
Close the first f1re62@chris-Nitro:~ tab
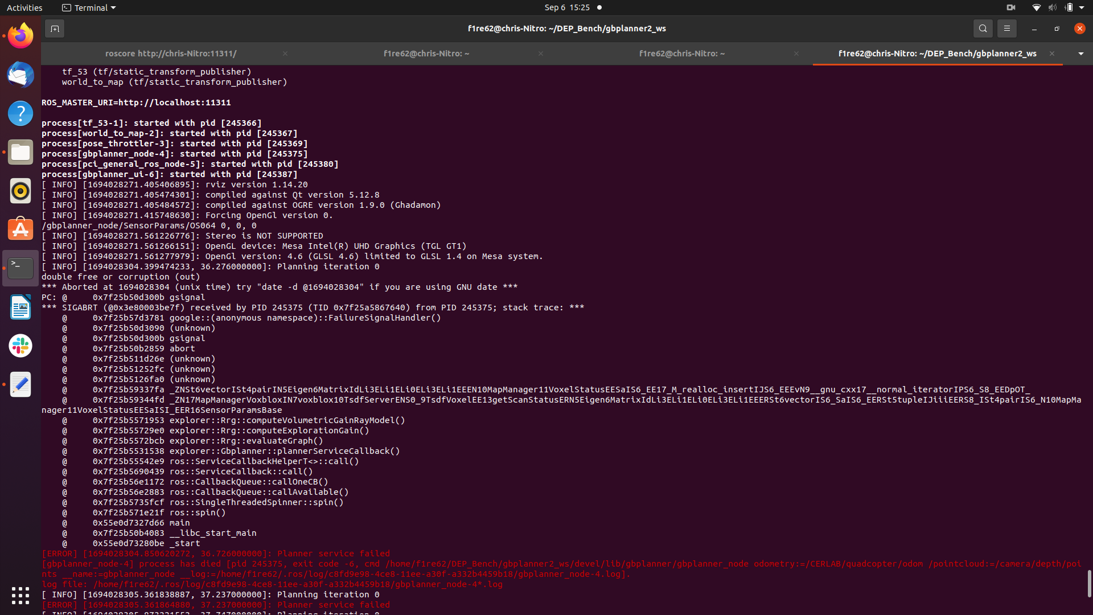click(x=541, y=54)
